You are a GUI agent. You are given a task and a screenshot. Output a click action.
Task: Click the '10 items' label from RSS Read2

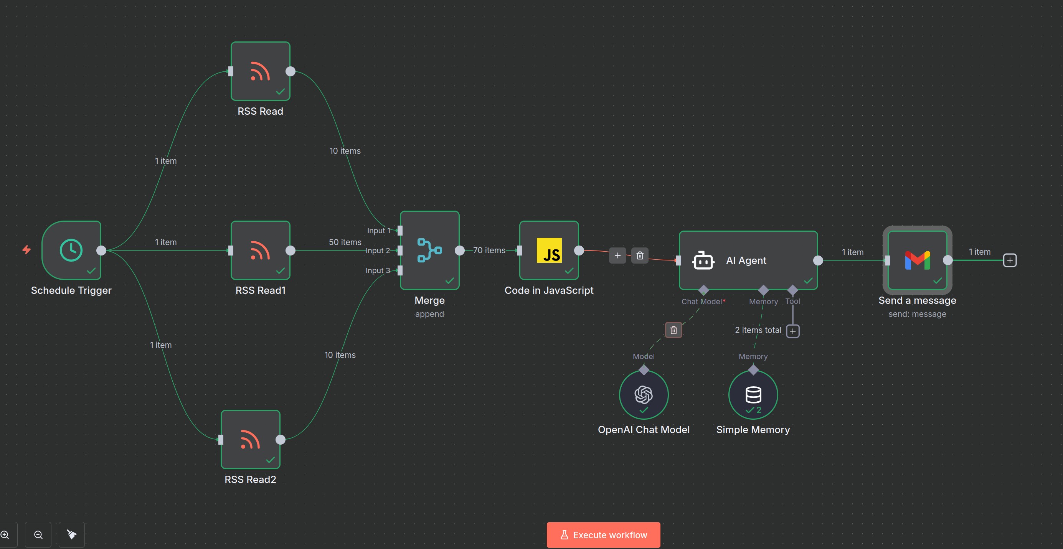(x=340, y=355)
